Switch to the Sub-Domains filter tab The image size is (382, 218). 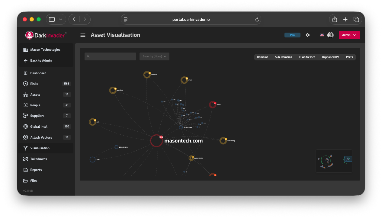click(x=283, y=57)
